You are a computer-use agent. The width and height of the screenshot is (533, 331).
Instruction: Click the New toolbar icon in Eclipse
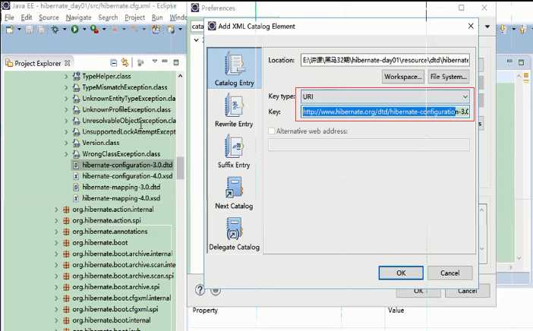[x=10, y=30]
